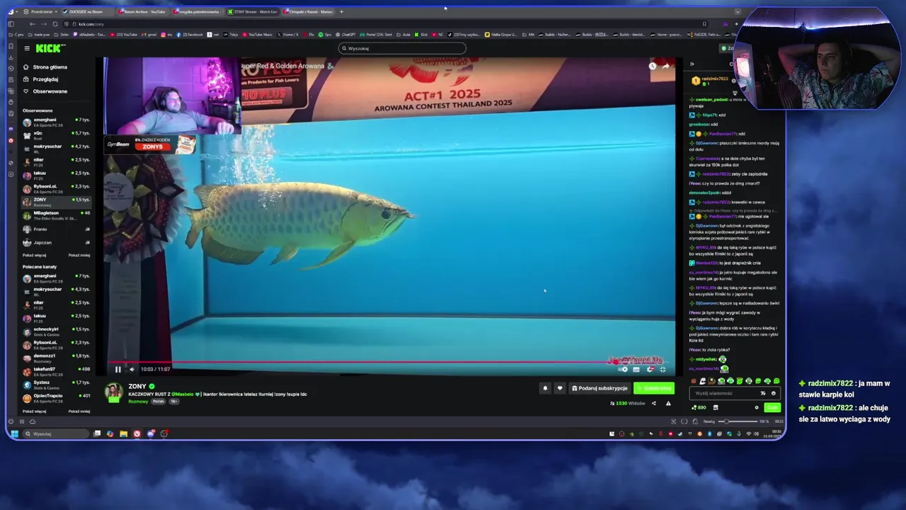The height and width of the screenshot is (510, 906).
Task: Report stream using the warning icon
Action: click(668, 404)
